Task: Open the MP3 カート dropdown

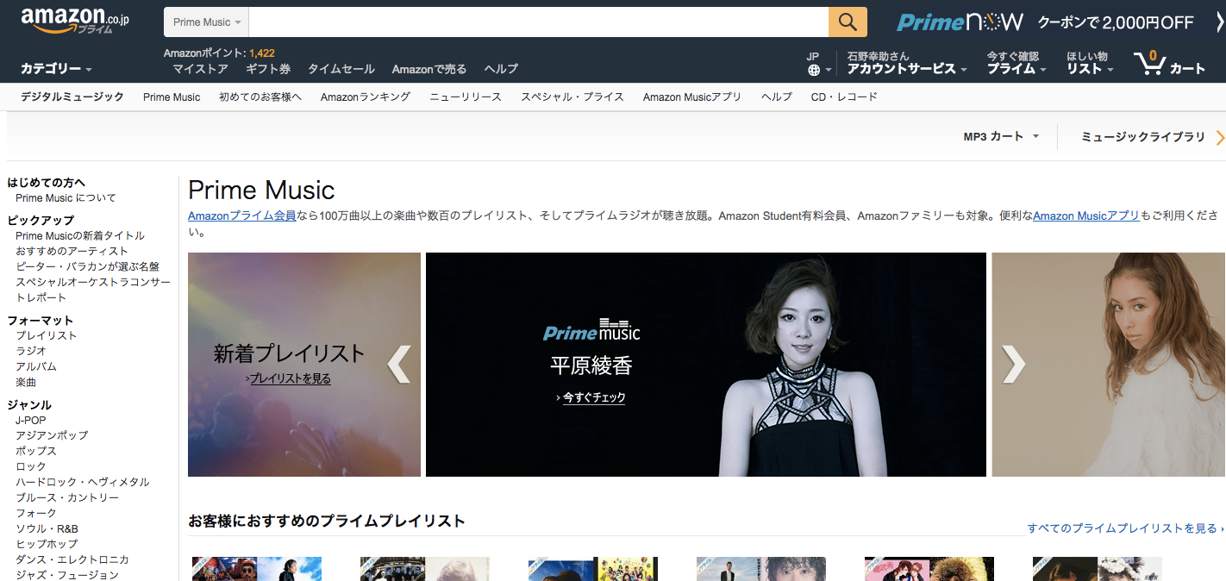Action: [1001, 136]
